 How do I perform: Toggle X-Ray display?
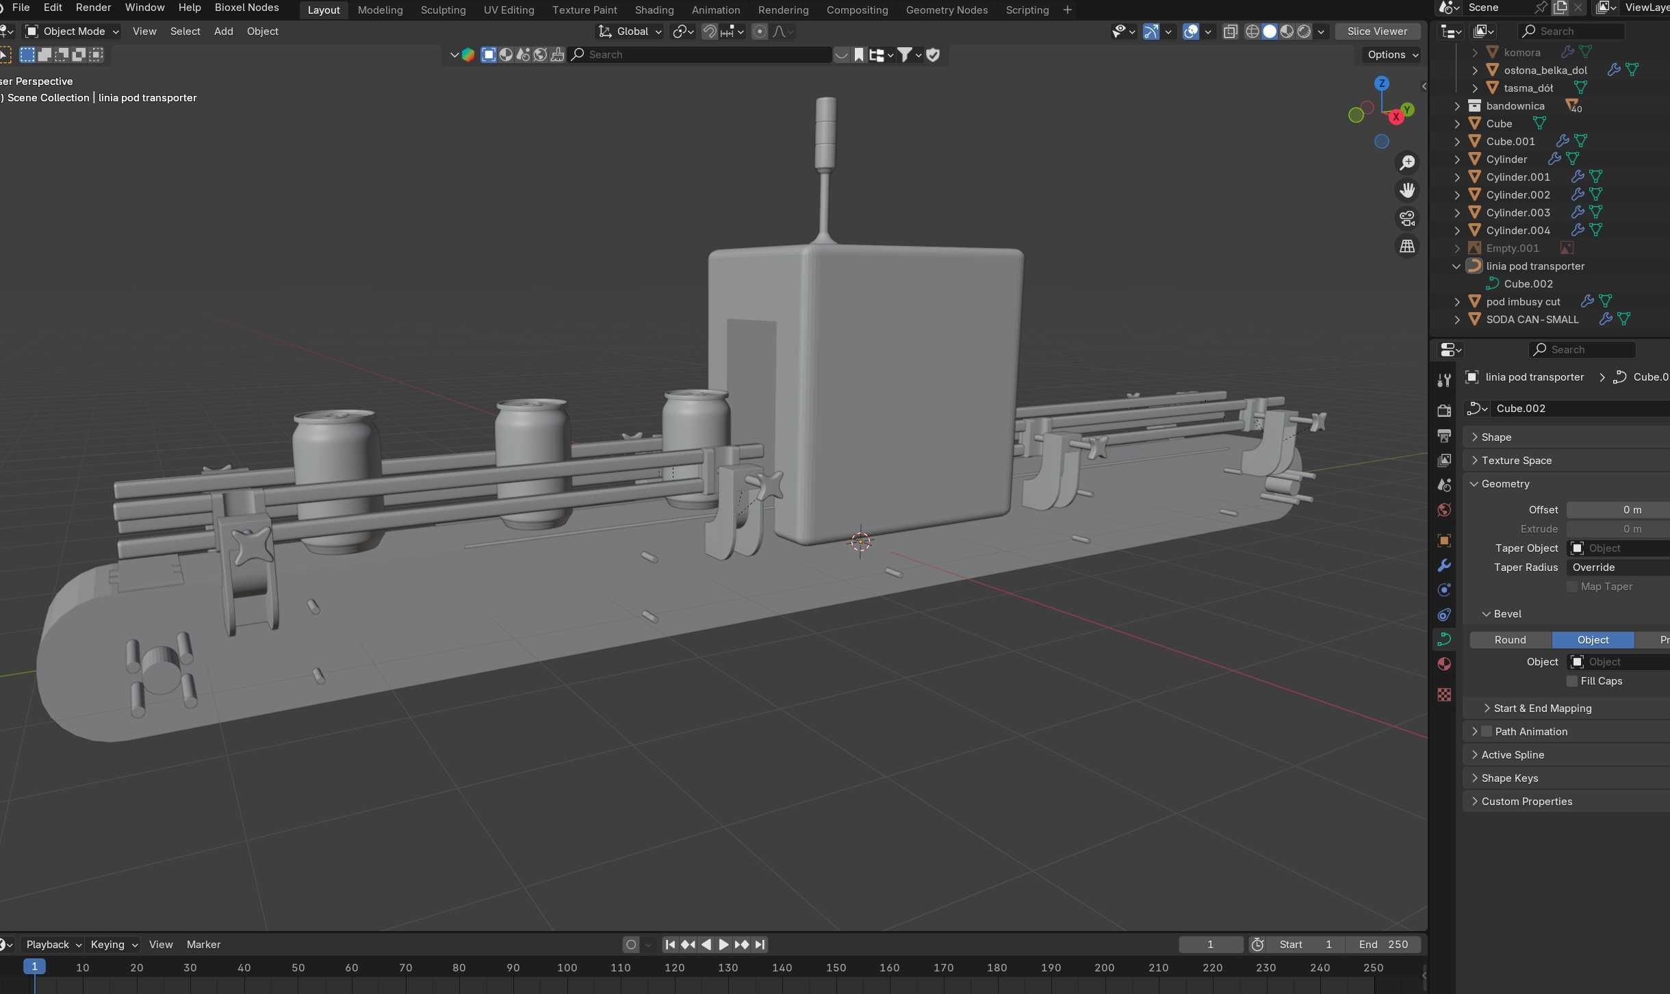[1230, 31]
